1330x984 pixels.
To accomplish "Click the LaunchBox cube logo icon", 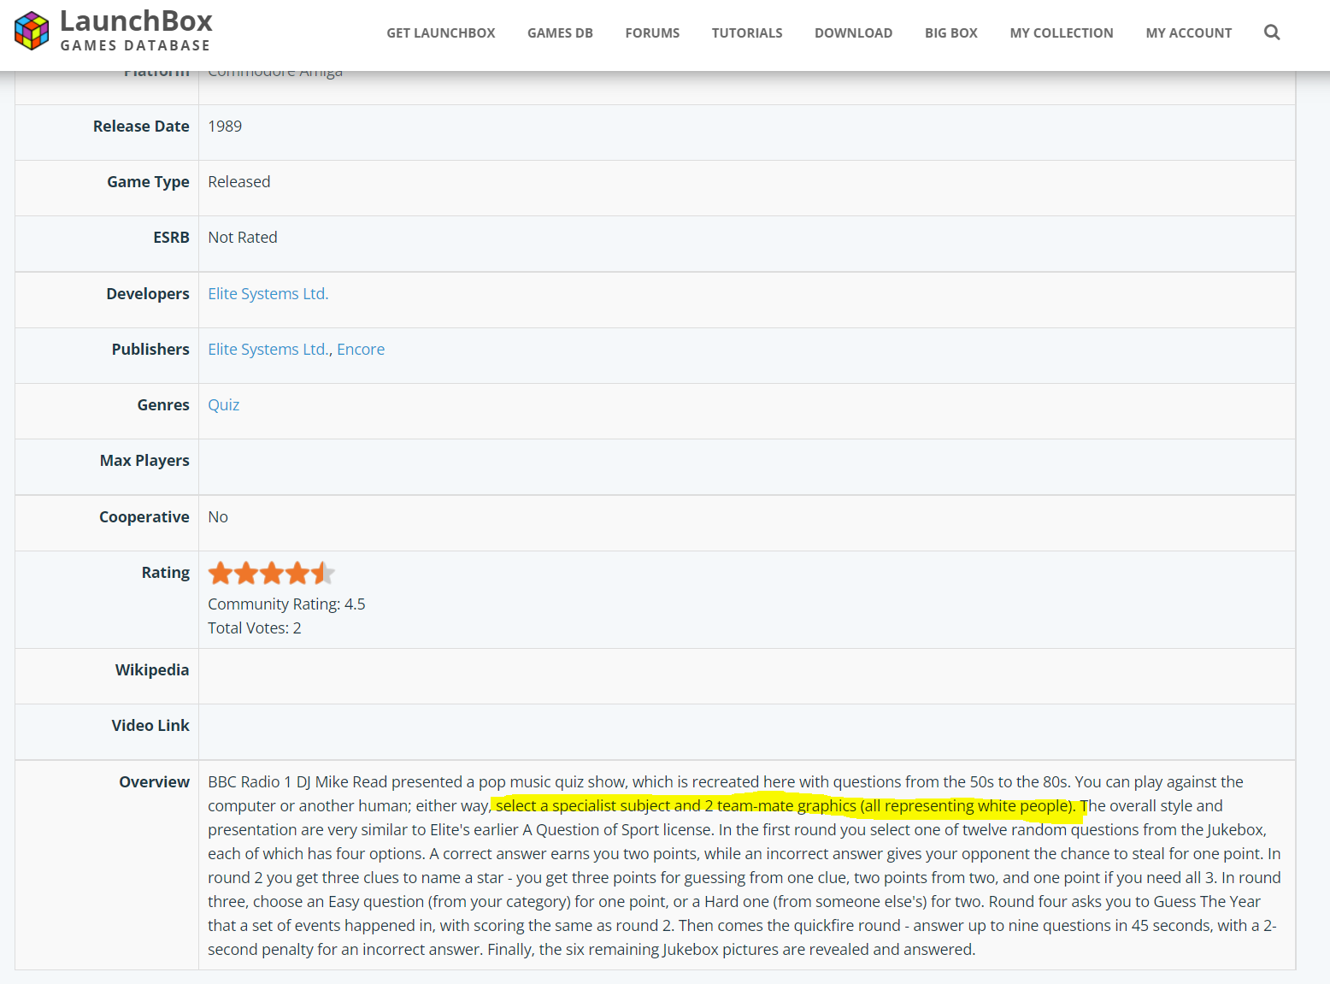I will 32,31.
